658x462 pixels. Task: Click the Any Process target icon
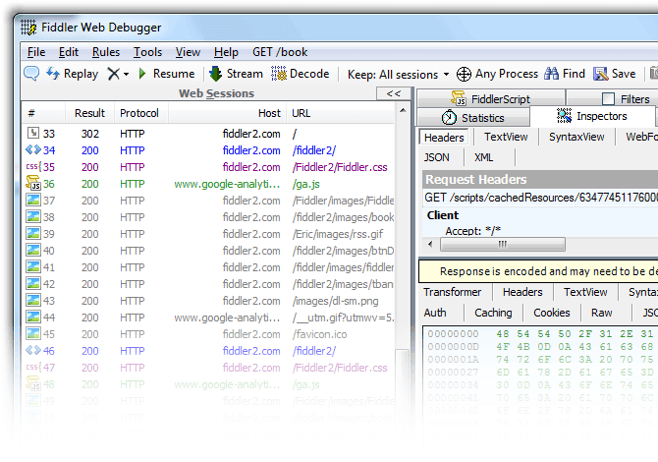tap(464, 74)
